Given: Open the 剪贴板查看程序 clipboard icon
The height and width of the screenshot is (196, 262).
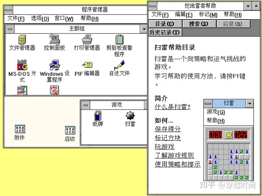Looking at the screenshot, I should point(119,40).
